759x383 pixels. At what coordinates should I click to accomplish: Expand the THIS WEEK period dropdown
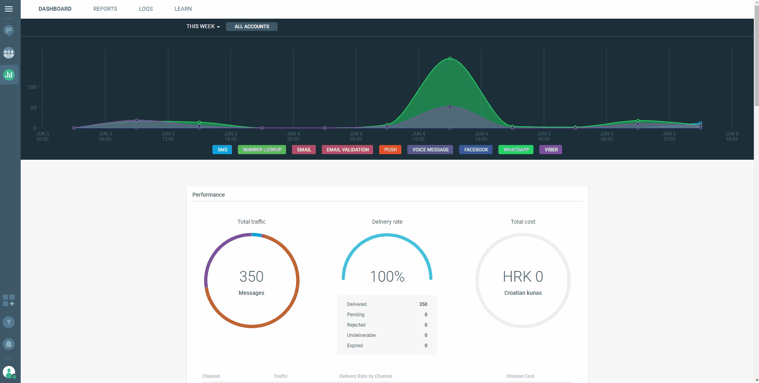pos(203,27)
